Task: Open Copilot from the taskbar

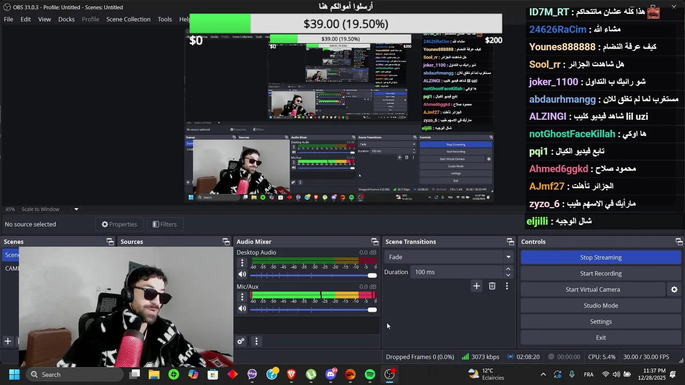Action: pyautogui.click(x=193, y=374)
